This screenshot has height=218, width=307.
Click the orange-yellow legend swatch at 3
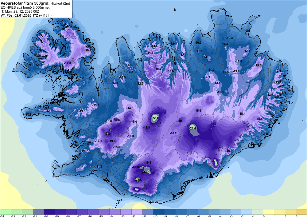(301, 212)
